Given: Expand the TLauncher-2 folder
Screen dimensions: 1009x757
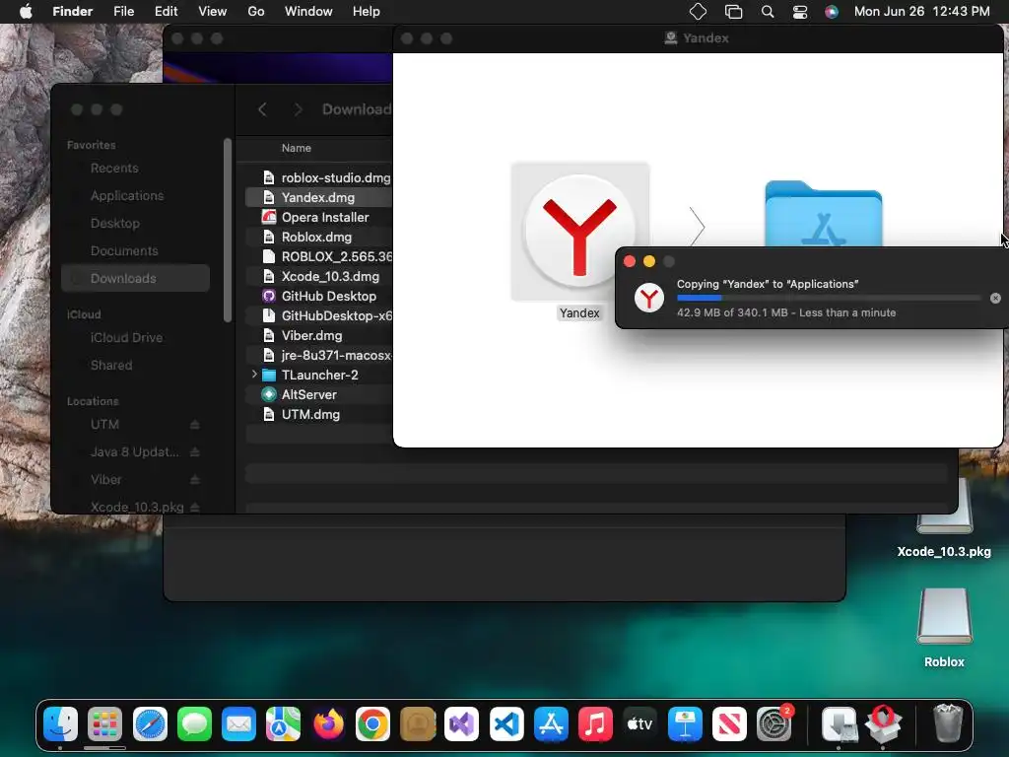Looking at the screenshot, I should click(x=254, y=374).
